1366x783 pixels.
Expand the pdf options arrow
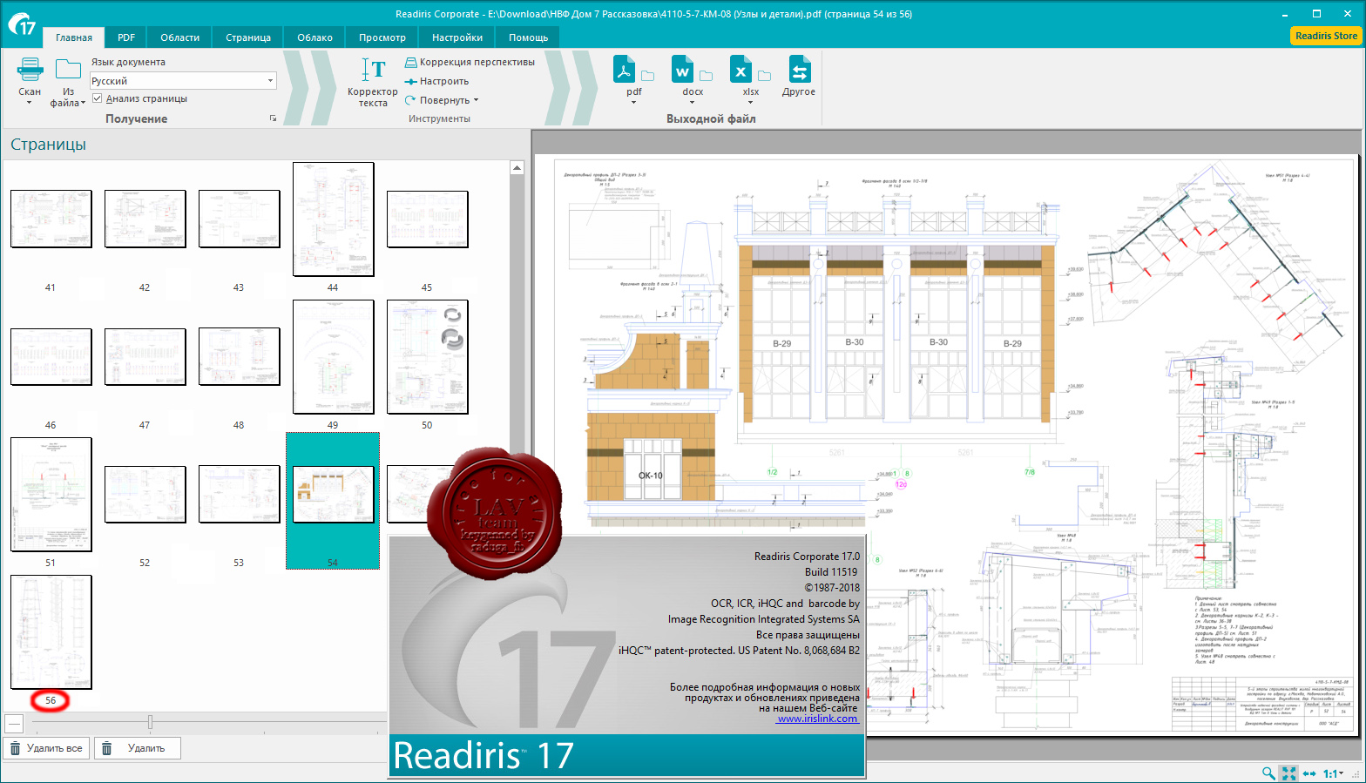point(633,102)
